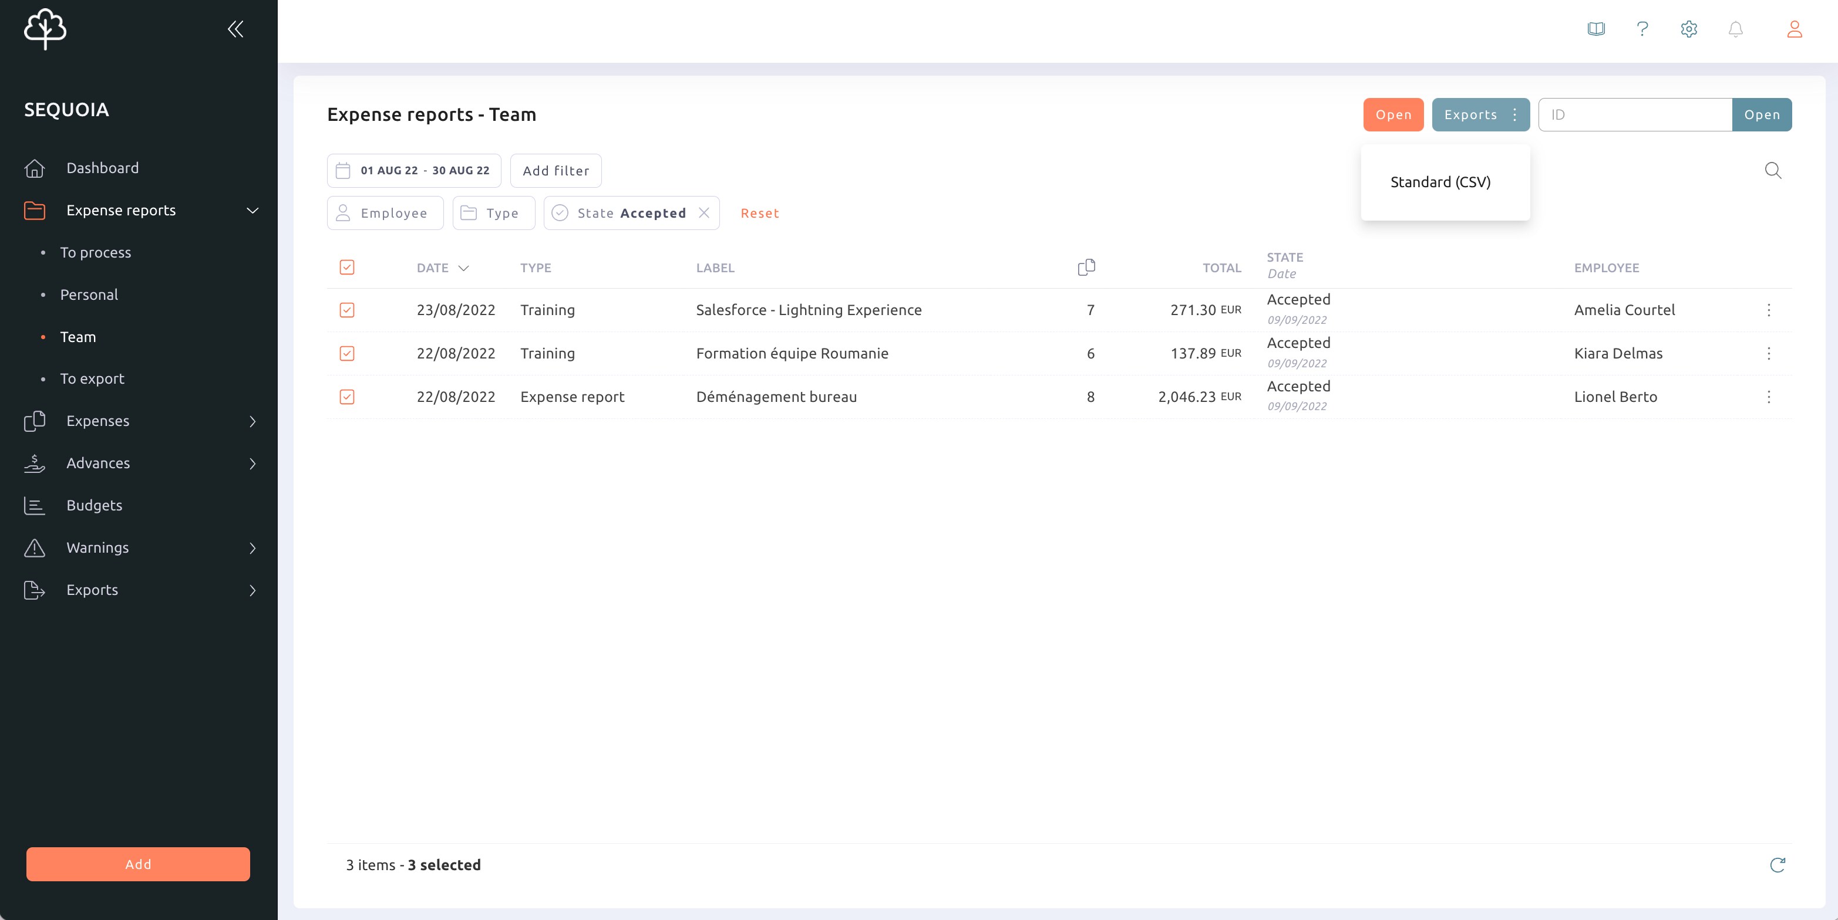Click the TOTAL column header
1838x920 pixels.
pos(1221,268)
